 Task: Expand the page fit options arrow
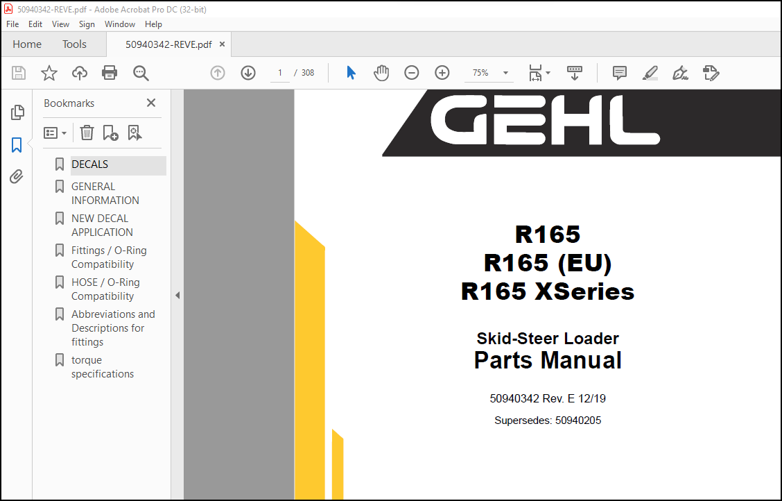(x=548, y=73)
